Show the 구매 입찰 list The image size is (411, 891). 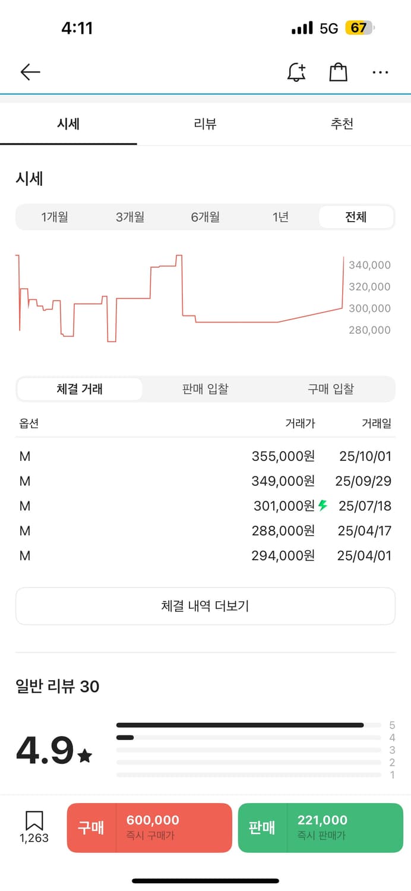point(331,389)
